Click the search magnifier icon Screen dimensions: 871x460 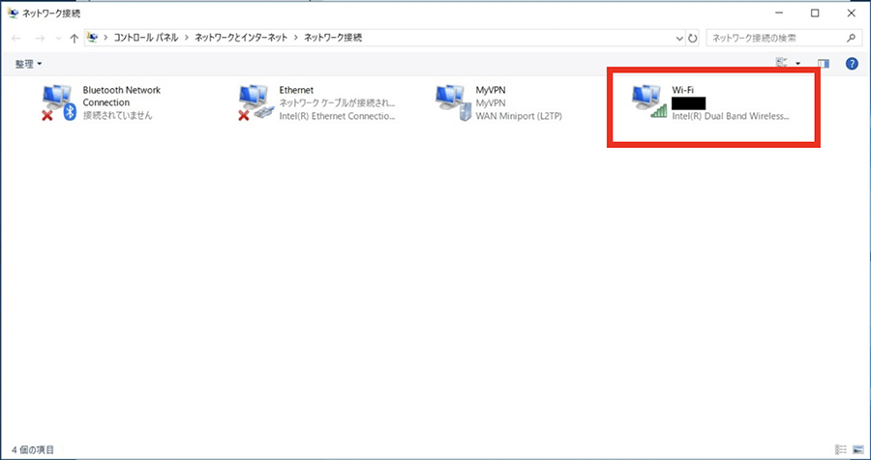pyautogui.click(x=851, y=39)
